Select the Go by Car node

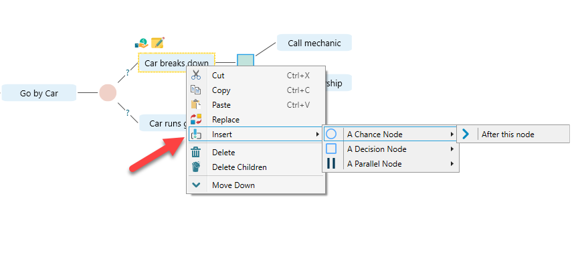(x=39, y=93)
